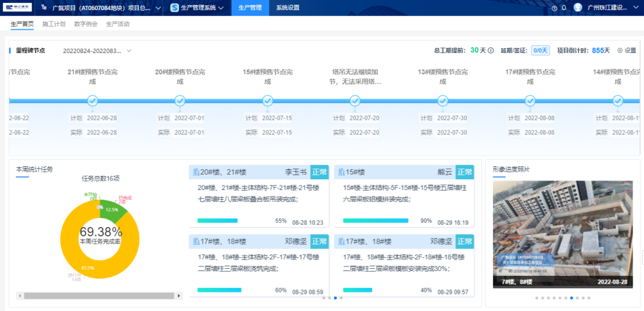Click checkmark node for 2022-07-15 milestone

(268, 101)
